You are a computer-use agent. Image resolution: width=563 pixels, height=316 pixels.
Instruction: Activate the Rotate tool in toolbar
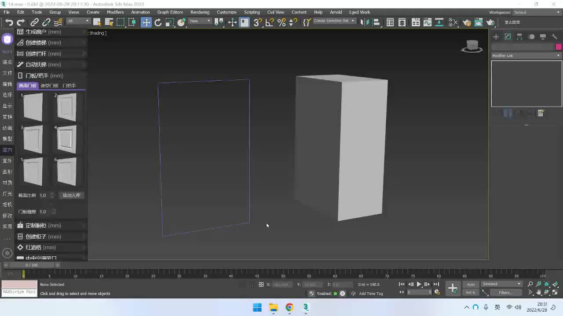(x=158, y=22)
